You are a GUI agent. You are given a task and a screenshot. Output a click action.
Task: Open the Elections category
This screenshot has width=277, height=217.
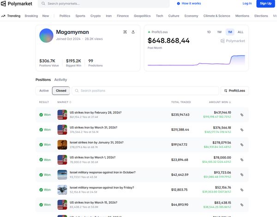tap(261, 16)
